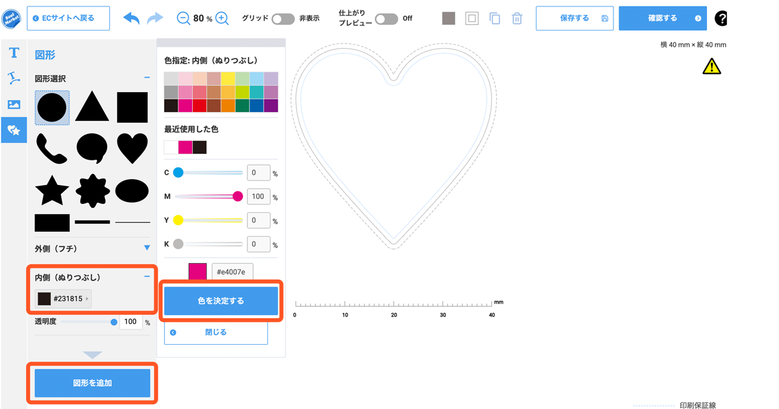Select the star shape
Screen dimensions: 779x409
[x=52, y=190]
